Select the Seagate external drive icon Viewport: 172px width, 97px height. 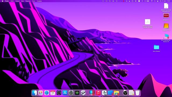coord(166,26)
